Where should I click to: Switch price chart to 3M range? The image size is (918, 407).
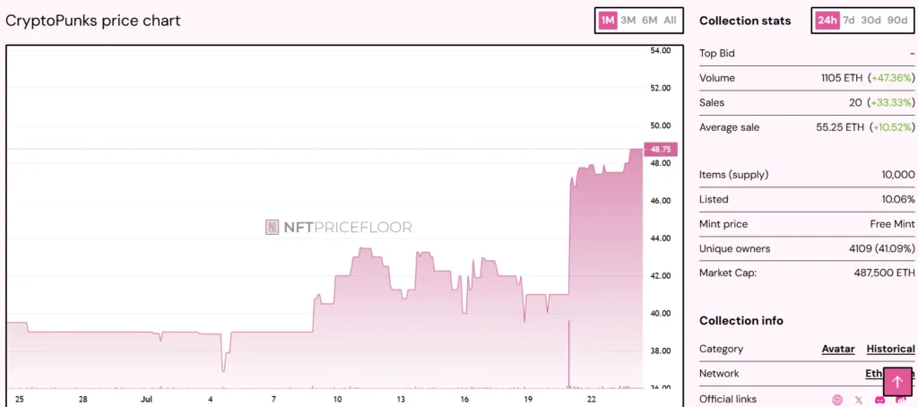point(628,21)
